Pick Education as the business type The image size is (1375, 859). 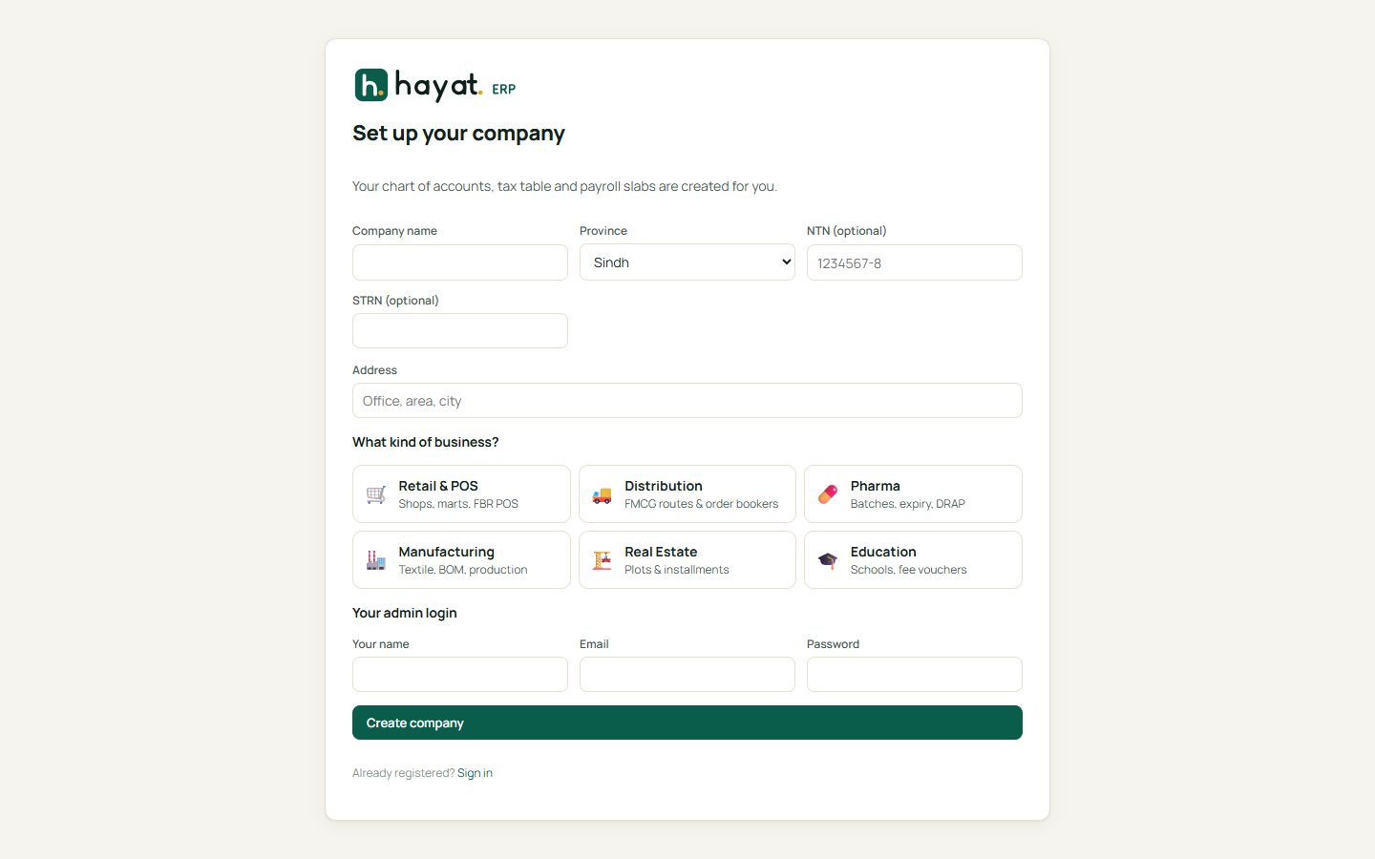(913, 560)
